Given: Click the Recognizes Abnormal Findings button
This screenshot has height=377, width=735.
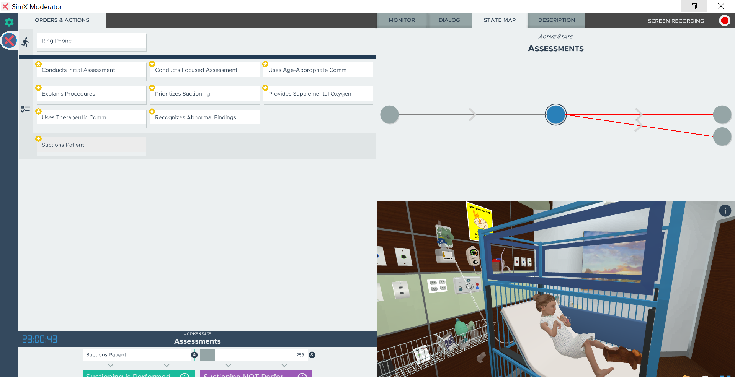Looking at the screenshot, I should click(204, 117).
